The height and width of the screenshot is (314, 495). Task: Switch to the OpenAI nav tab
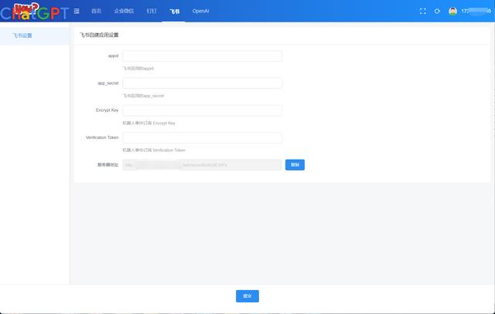pos(201,11)
